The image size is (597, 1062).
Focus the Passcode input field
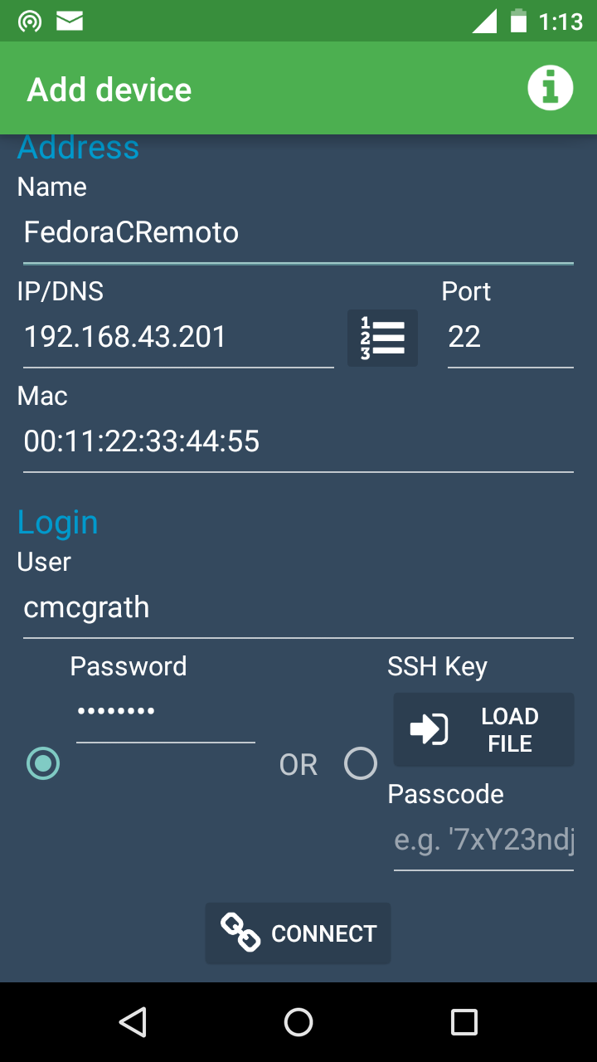coord(483,841)
